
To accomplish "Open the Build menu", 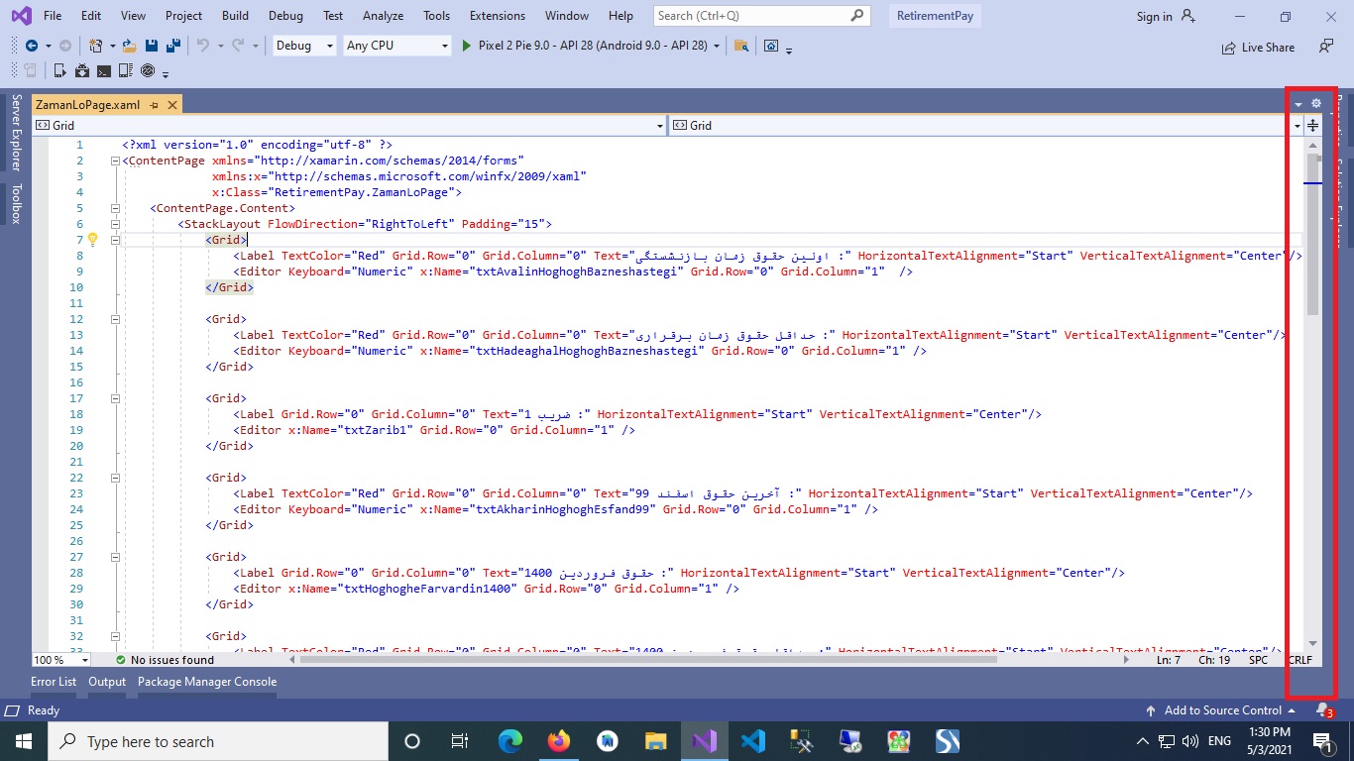I will click(235, 16).
